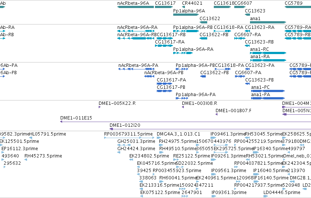Select transcript ana1-RC

click(268, 53)
